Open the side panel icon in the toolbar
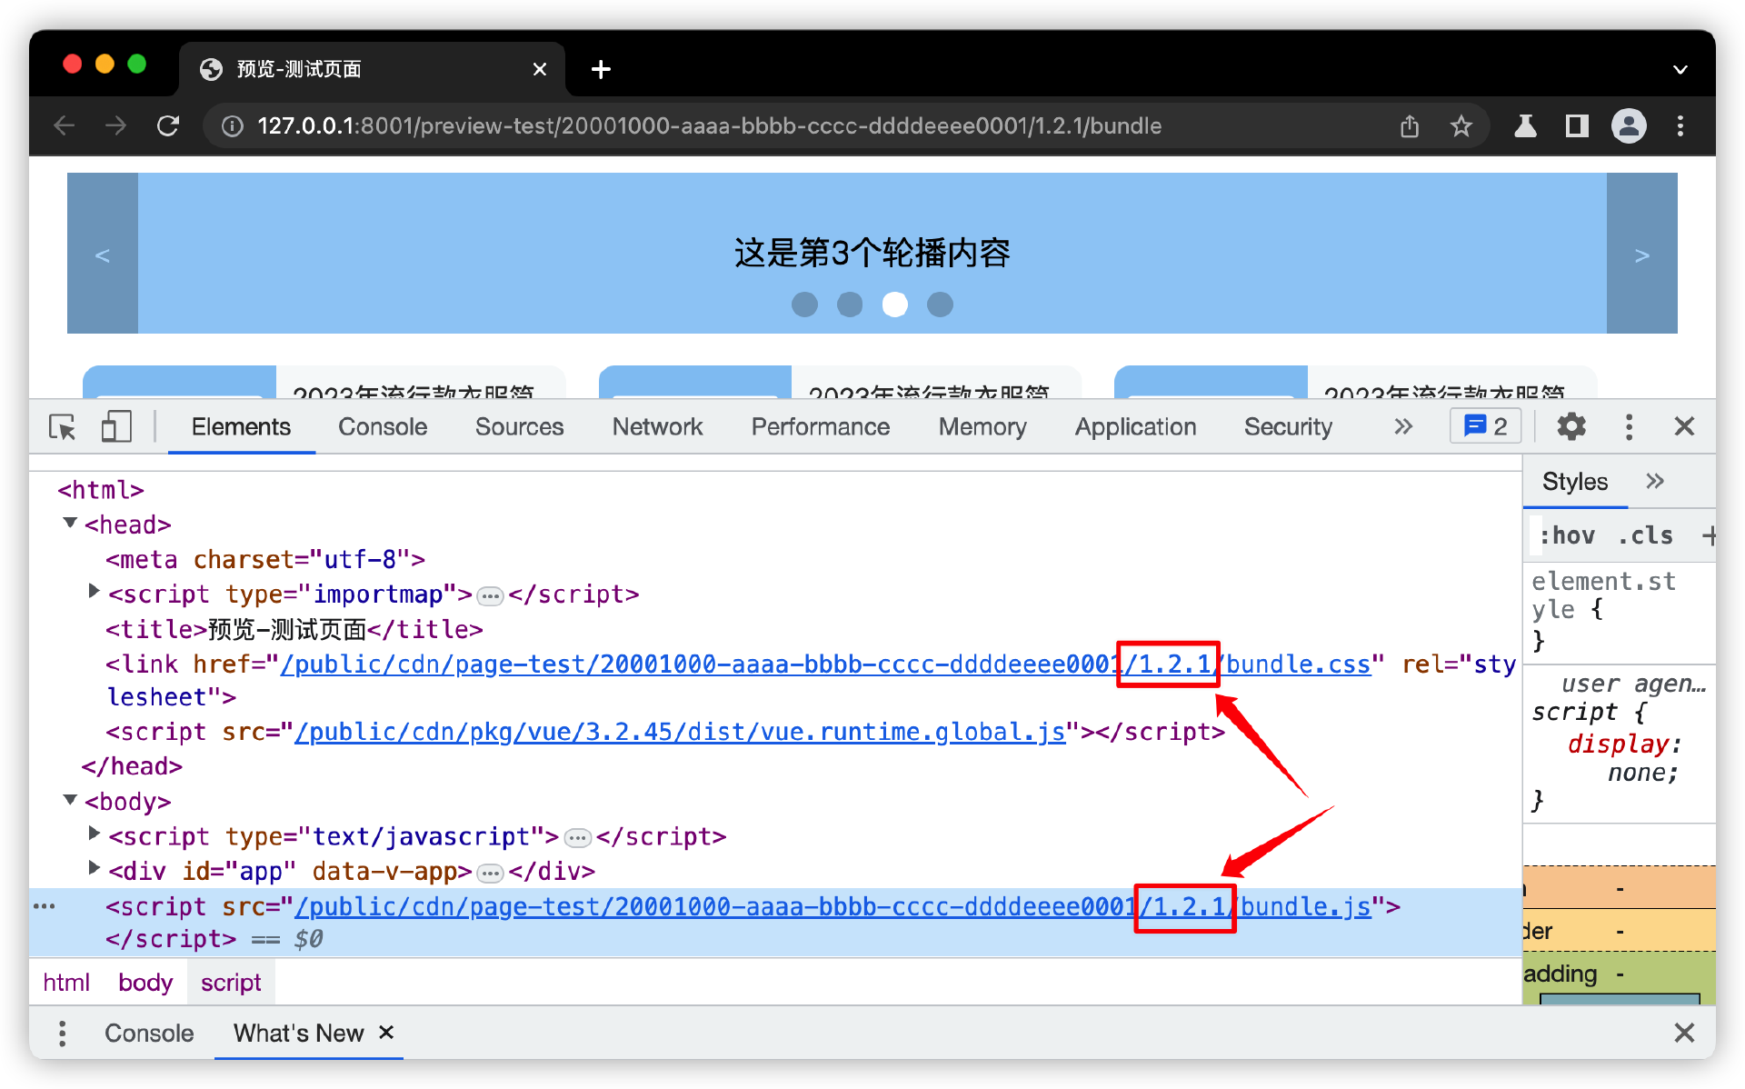 1577,125
